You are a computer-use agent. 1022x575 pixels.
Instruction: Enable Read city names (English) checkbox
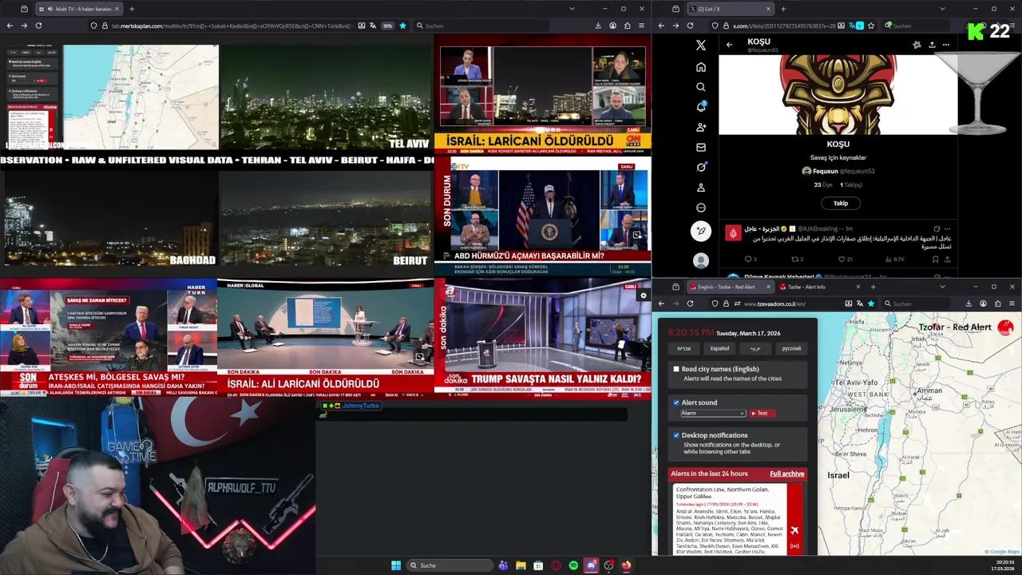coord(676,369)
